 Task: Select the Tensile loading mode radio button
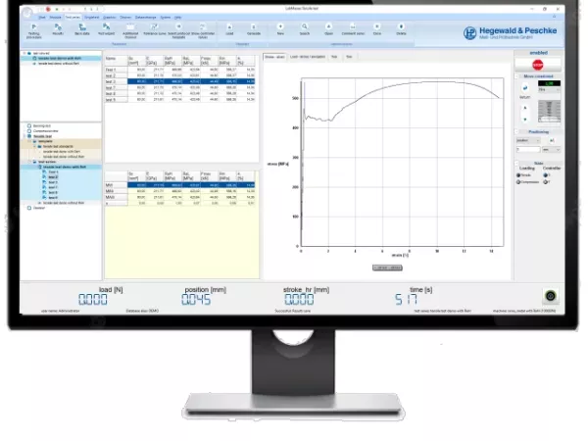pyautogui.click(x=517, y=175)
